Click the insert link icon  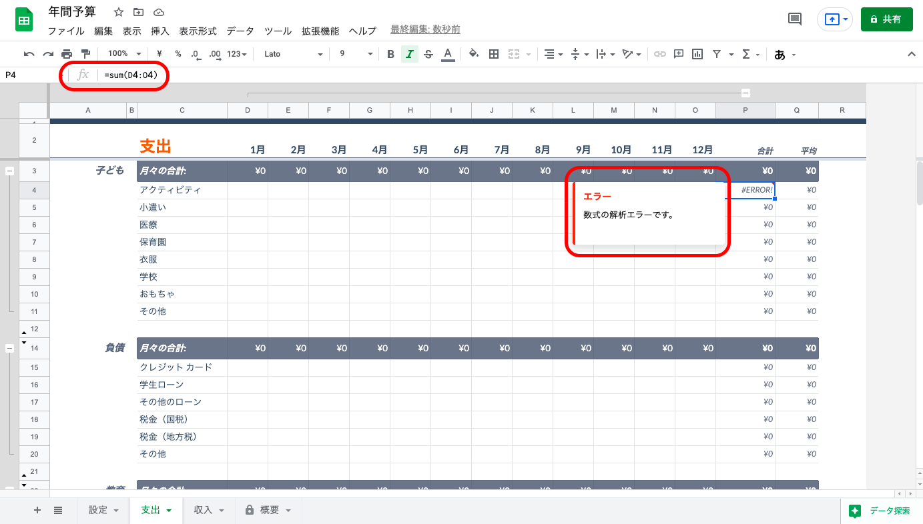click(659, 54)
